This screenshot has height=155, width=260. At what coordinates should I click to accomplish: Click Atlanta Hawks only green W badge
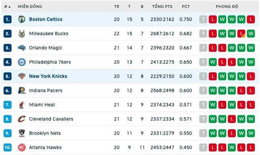pos(232,147)
